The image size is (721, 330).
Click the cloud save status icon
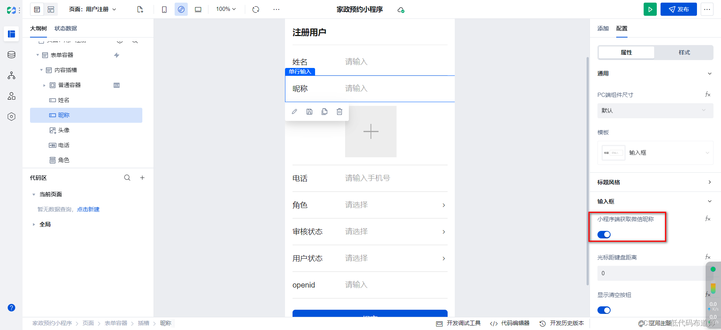401,10
